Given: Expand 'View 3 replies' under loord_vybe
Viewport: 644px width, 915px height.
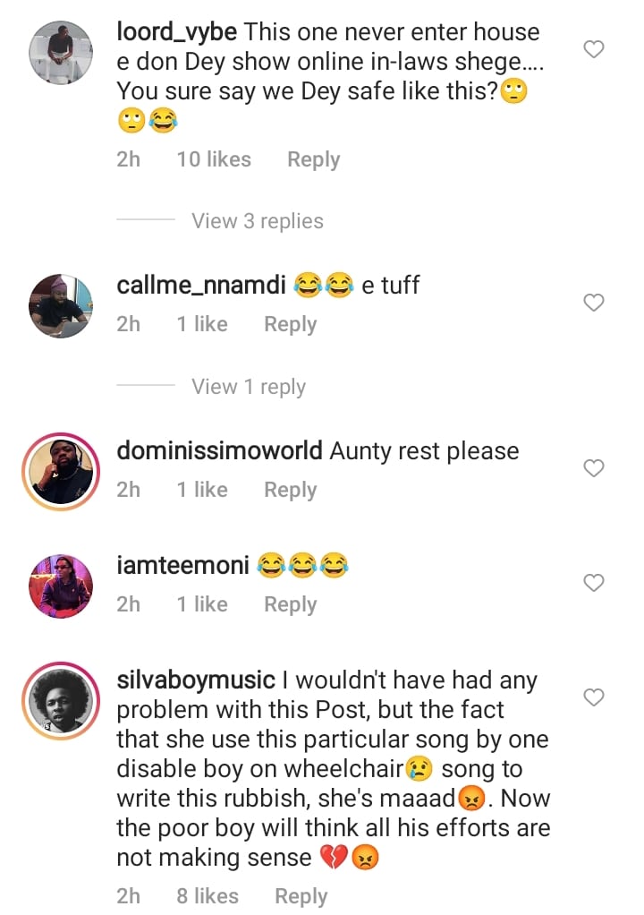Looking at the screenshot, I should (x=257, y=221).
